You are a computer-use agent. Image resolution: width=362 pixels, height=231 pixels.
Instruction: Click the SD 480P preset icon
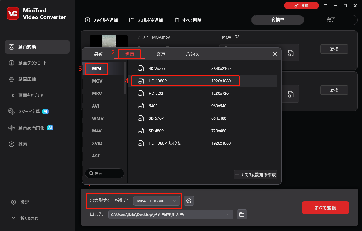click(x=141, y=131)
